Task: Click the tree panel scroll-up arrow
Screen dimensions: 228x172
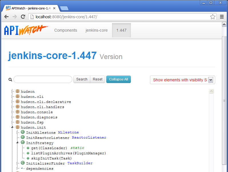Action: 211,91
